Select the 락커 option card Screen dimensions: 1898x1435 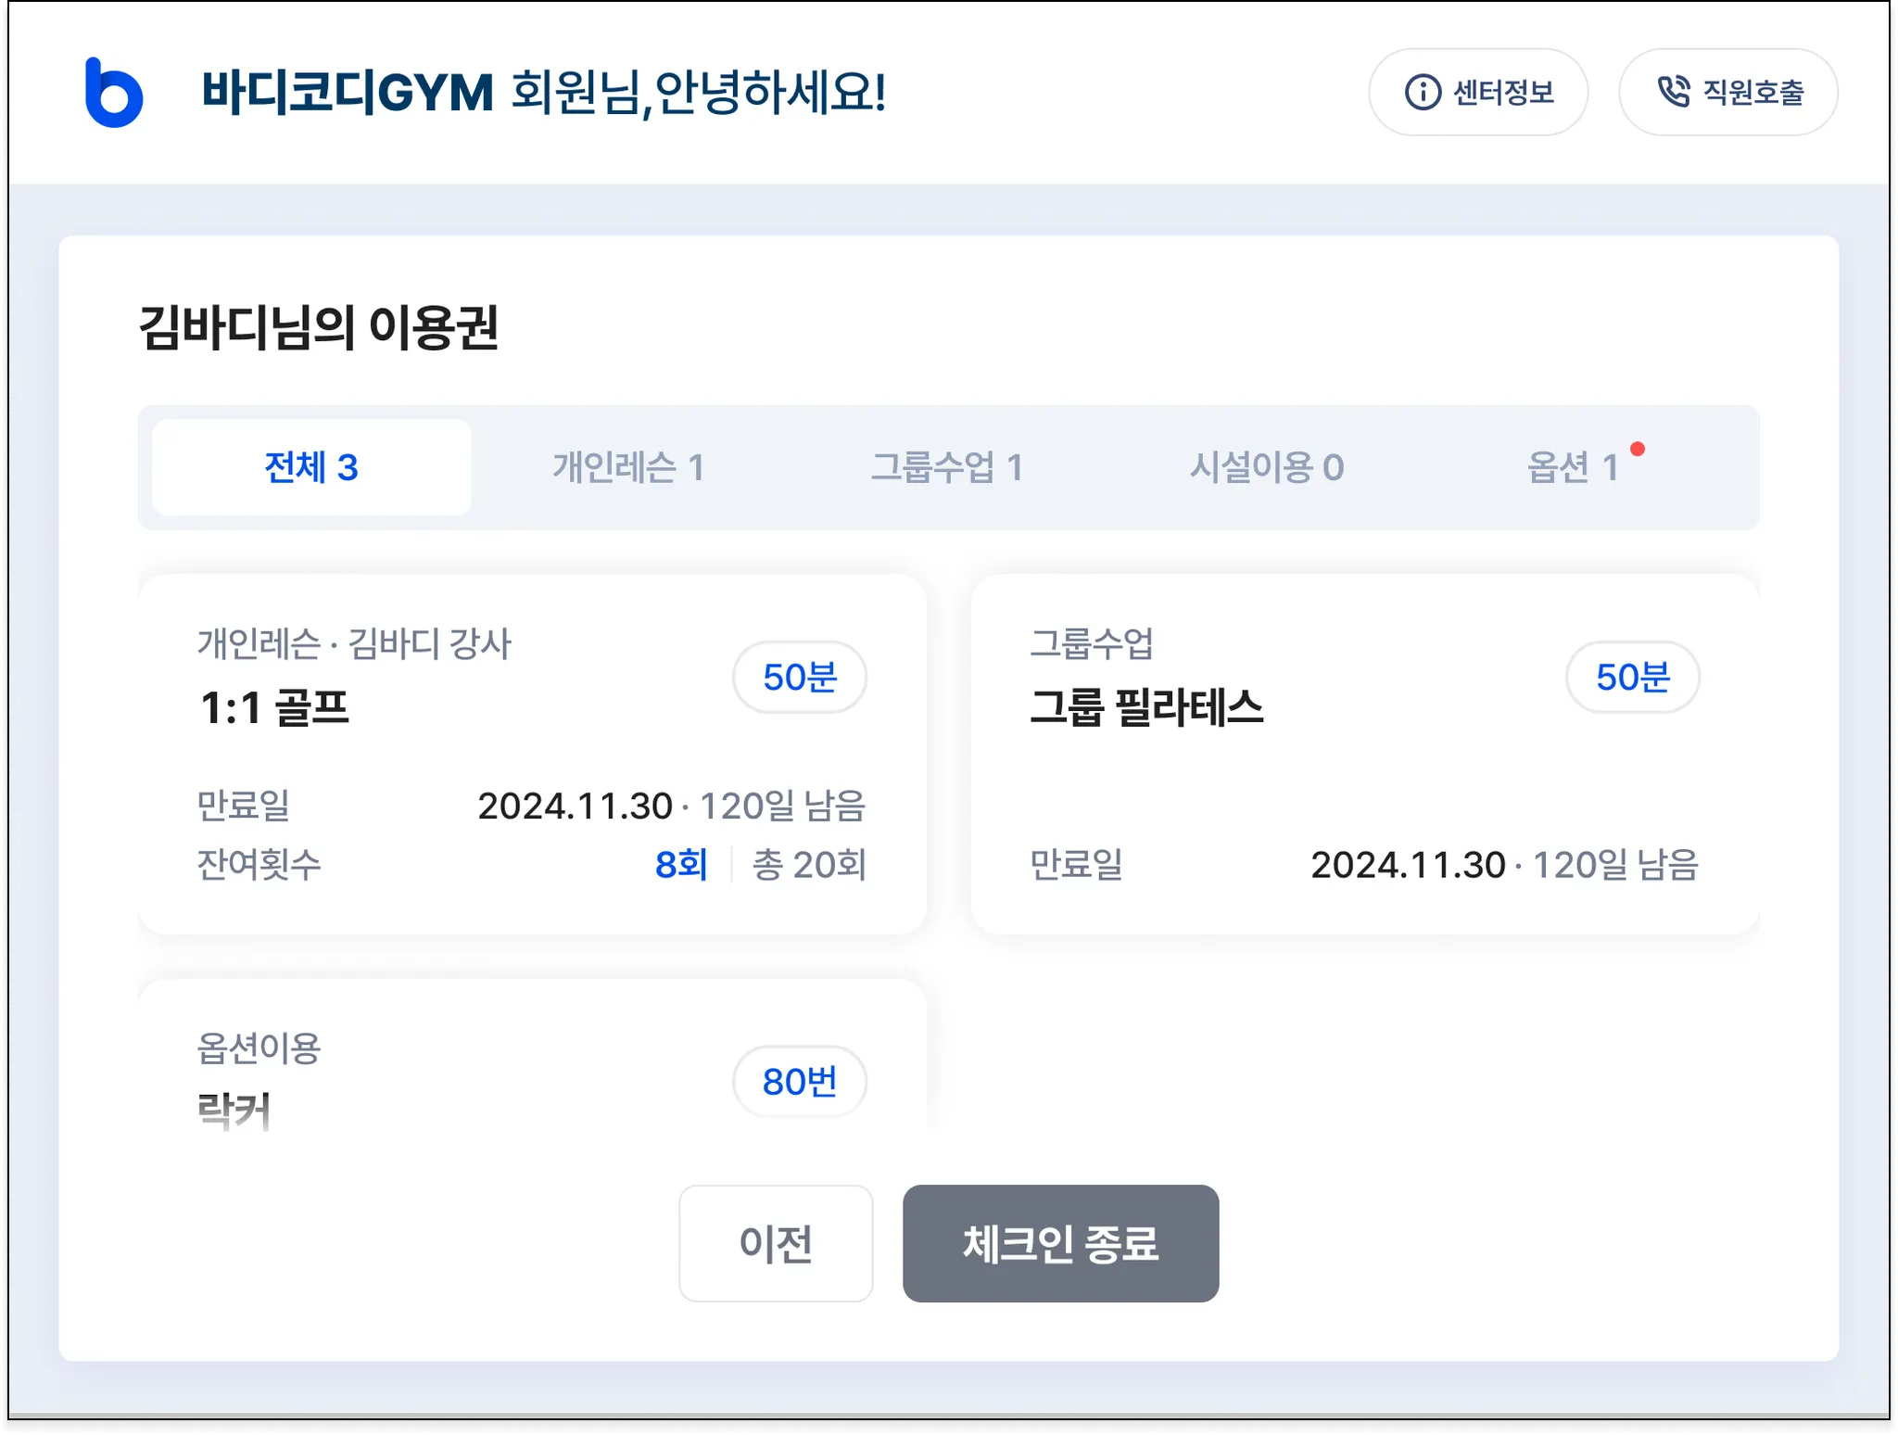pos(532,1057)
